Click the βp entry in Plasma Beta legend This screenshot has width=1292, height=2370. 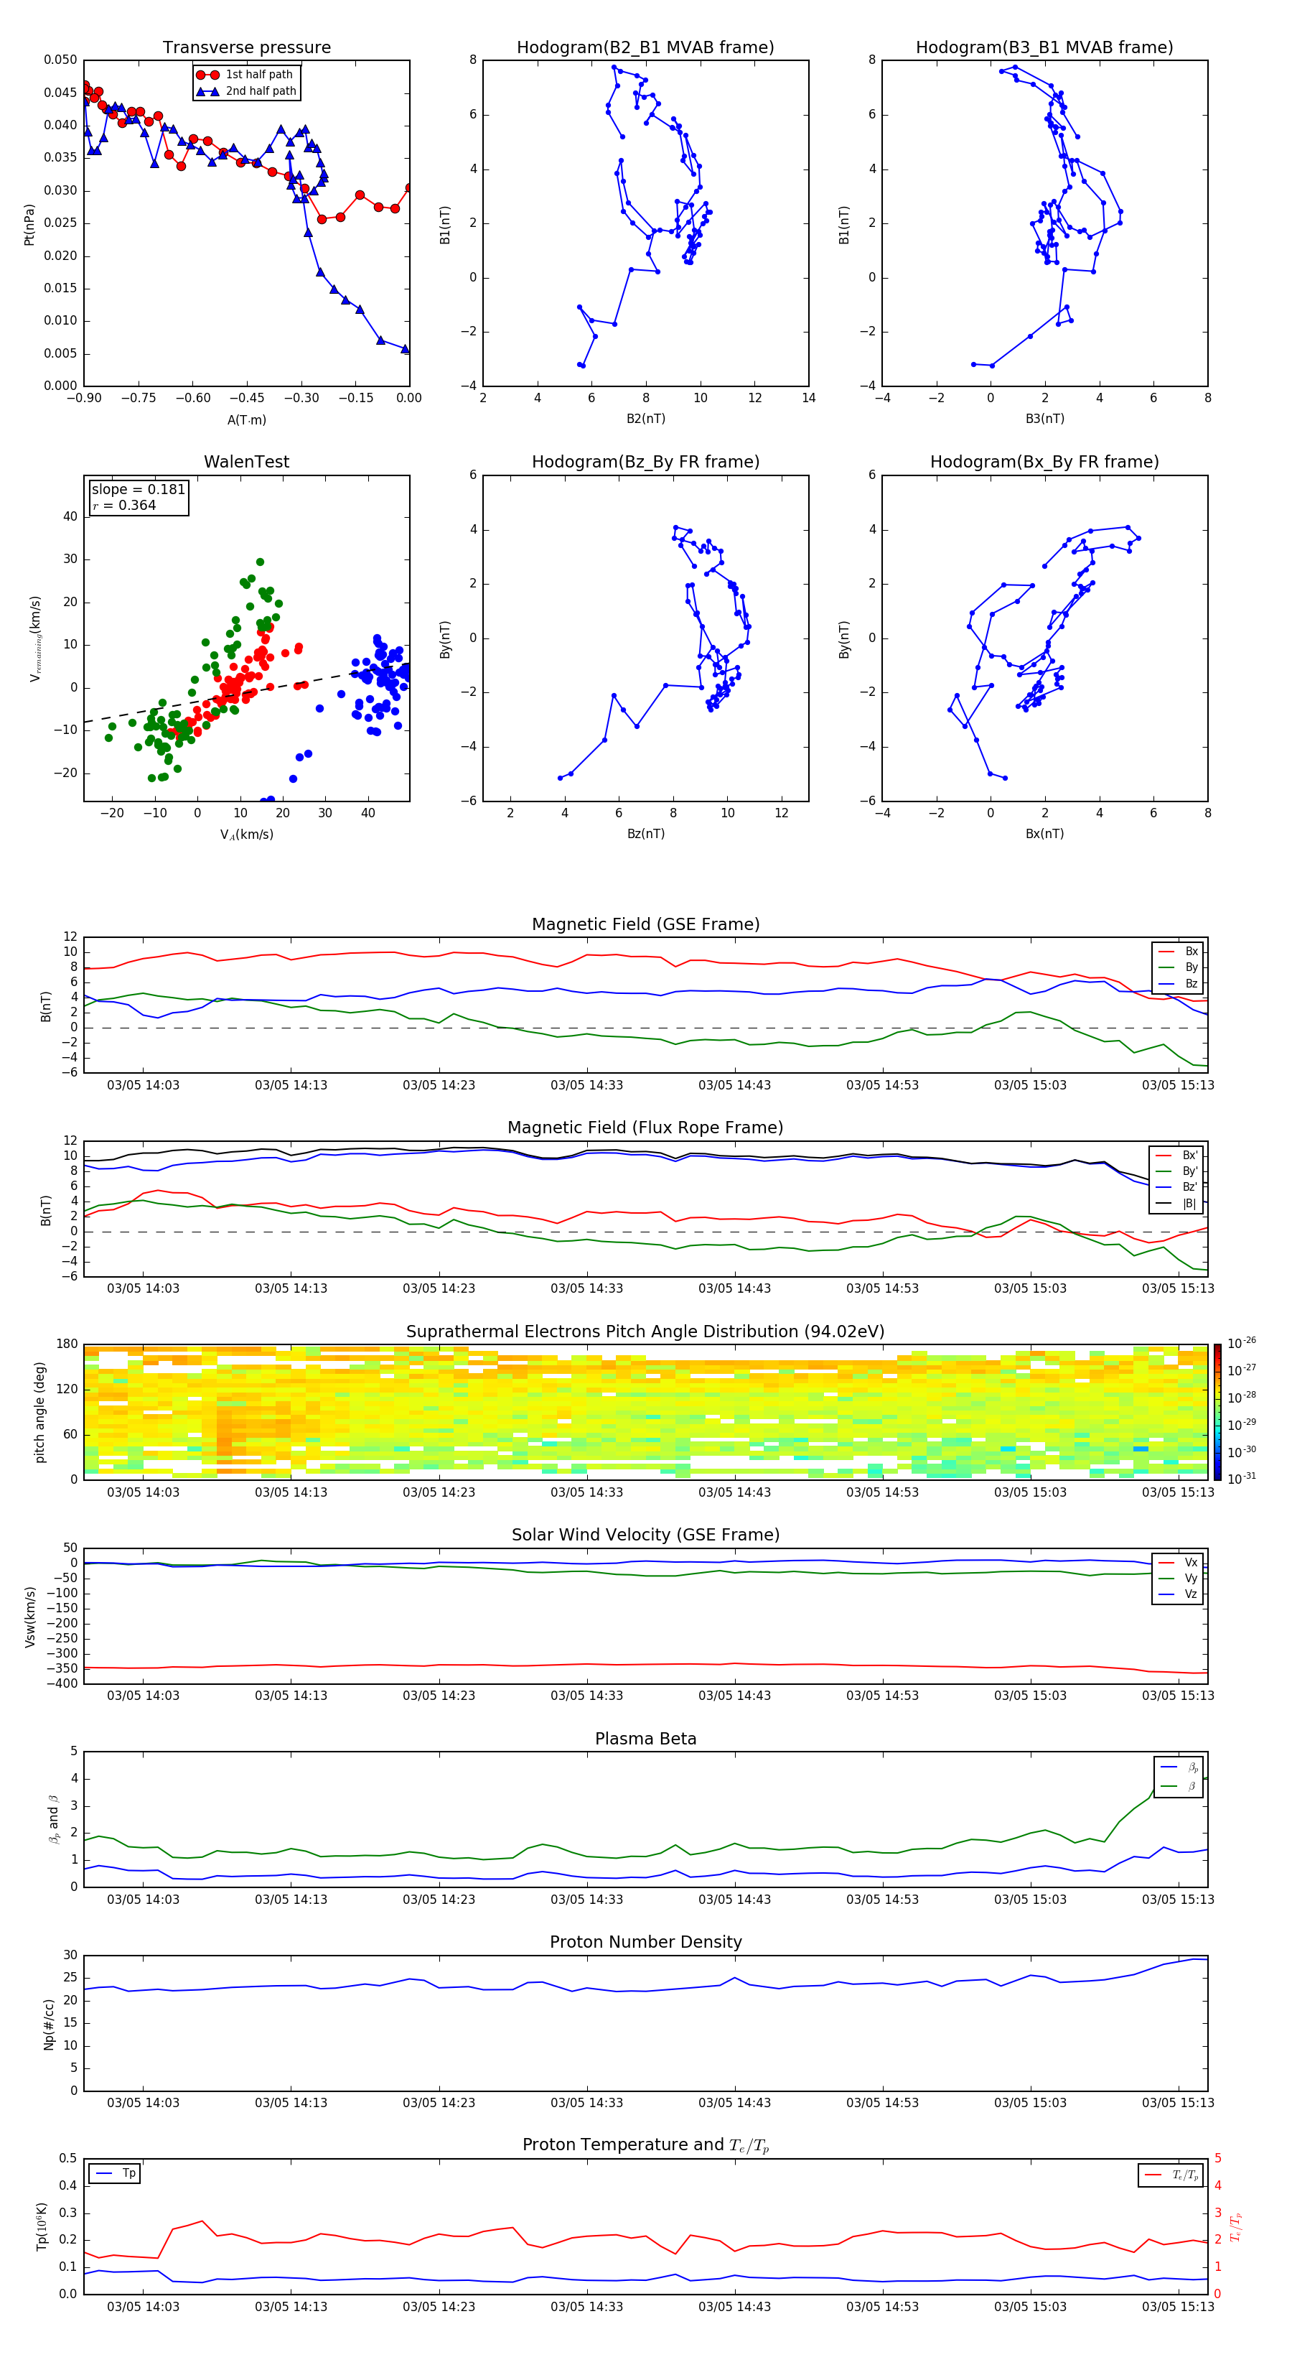(x=1179, y=1767)
